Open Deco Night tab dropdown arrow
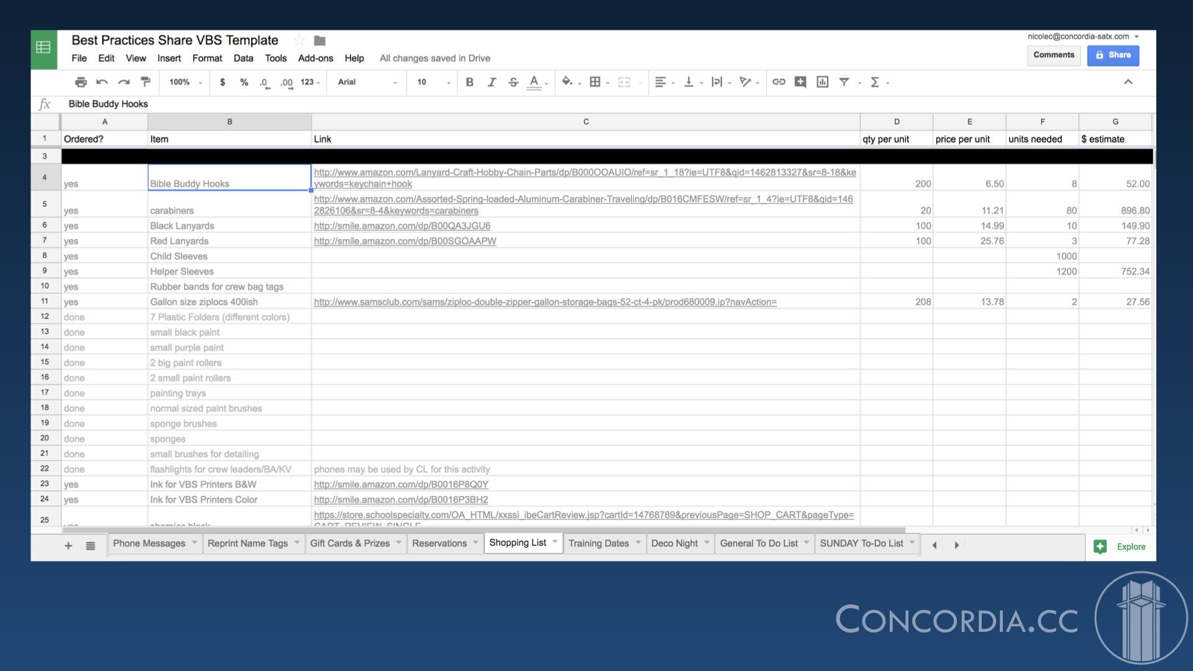Screen dimensions: 1193x671 pos(706,542)
